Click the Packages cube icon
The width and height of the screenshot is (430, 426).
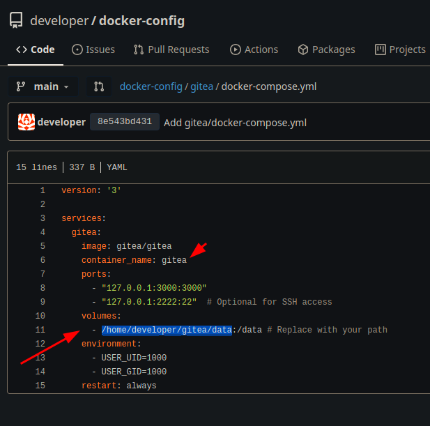303,50
